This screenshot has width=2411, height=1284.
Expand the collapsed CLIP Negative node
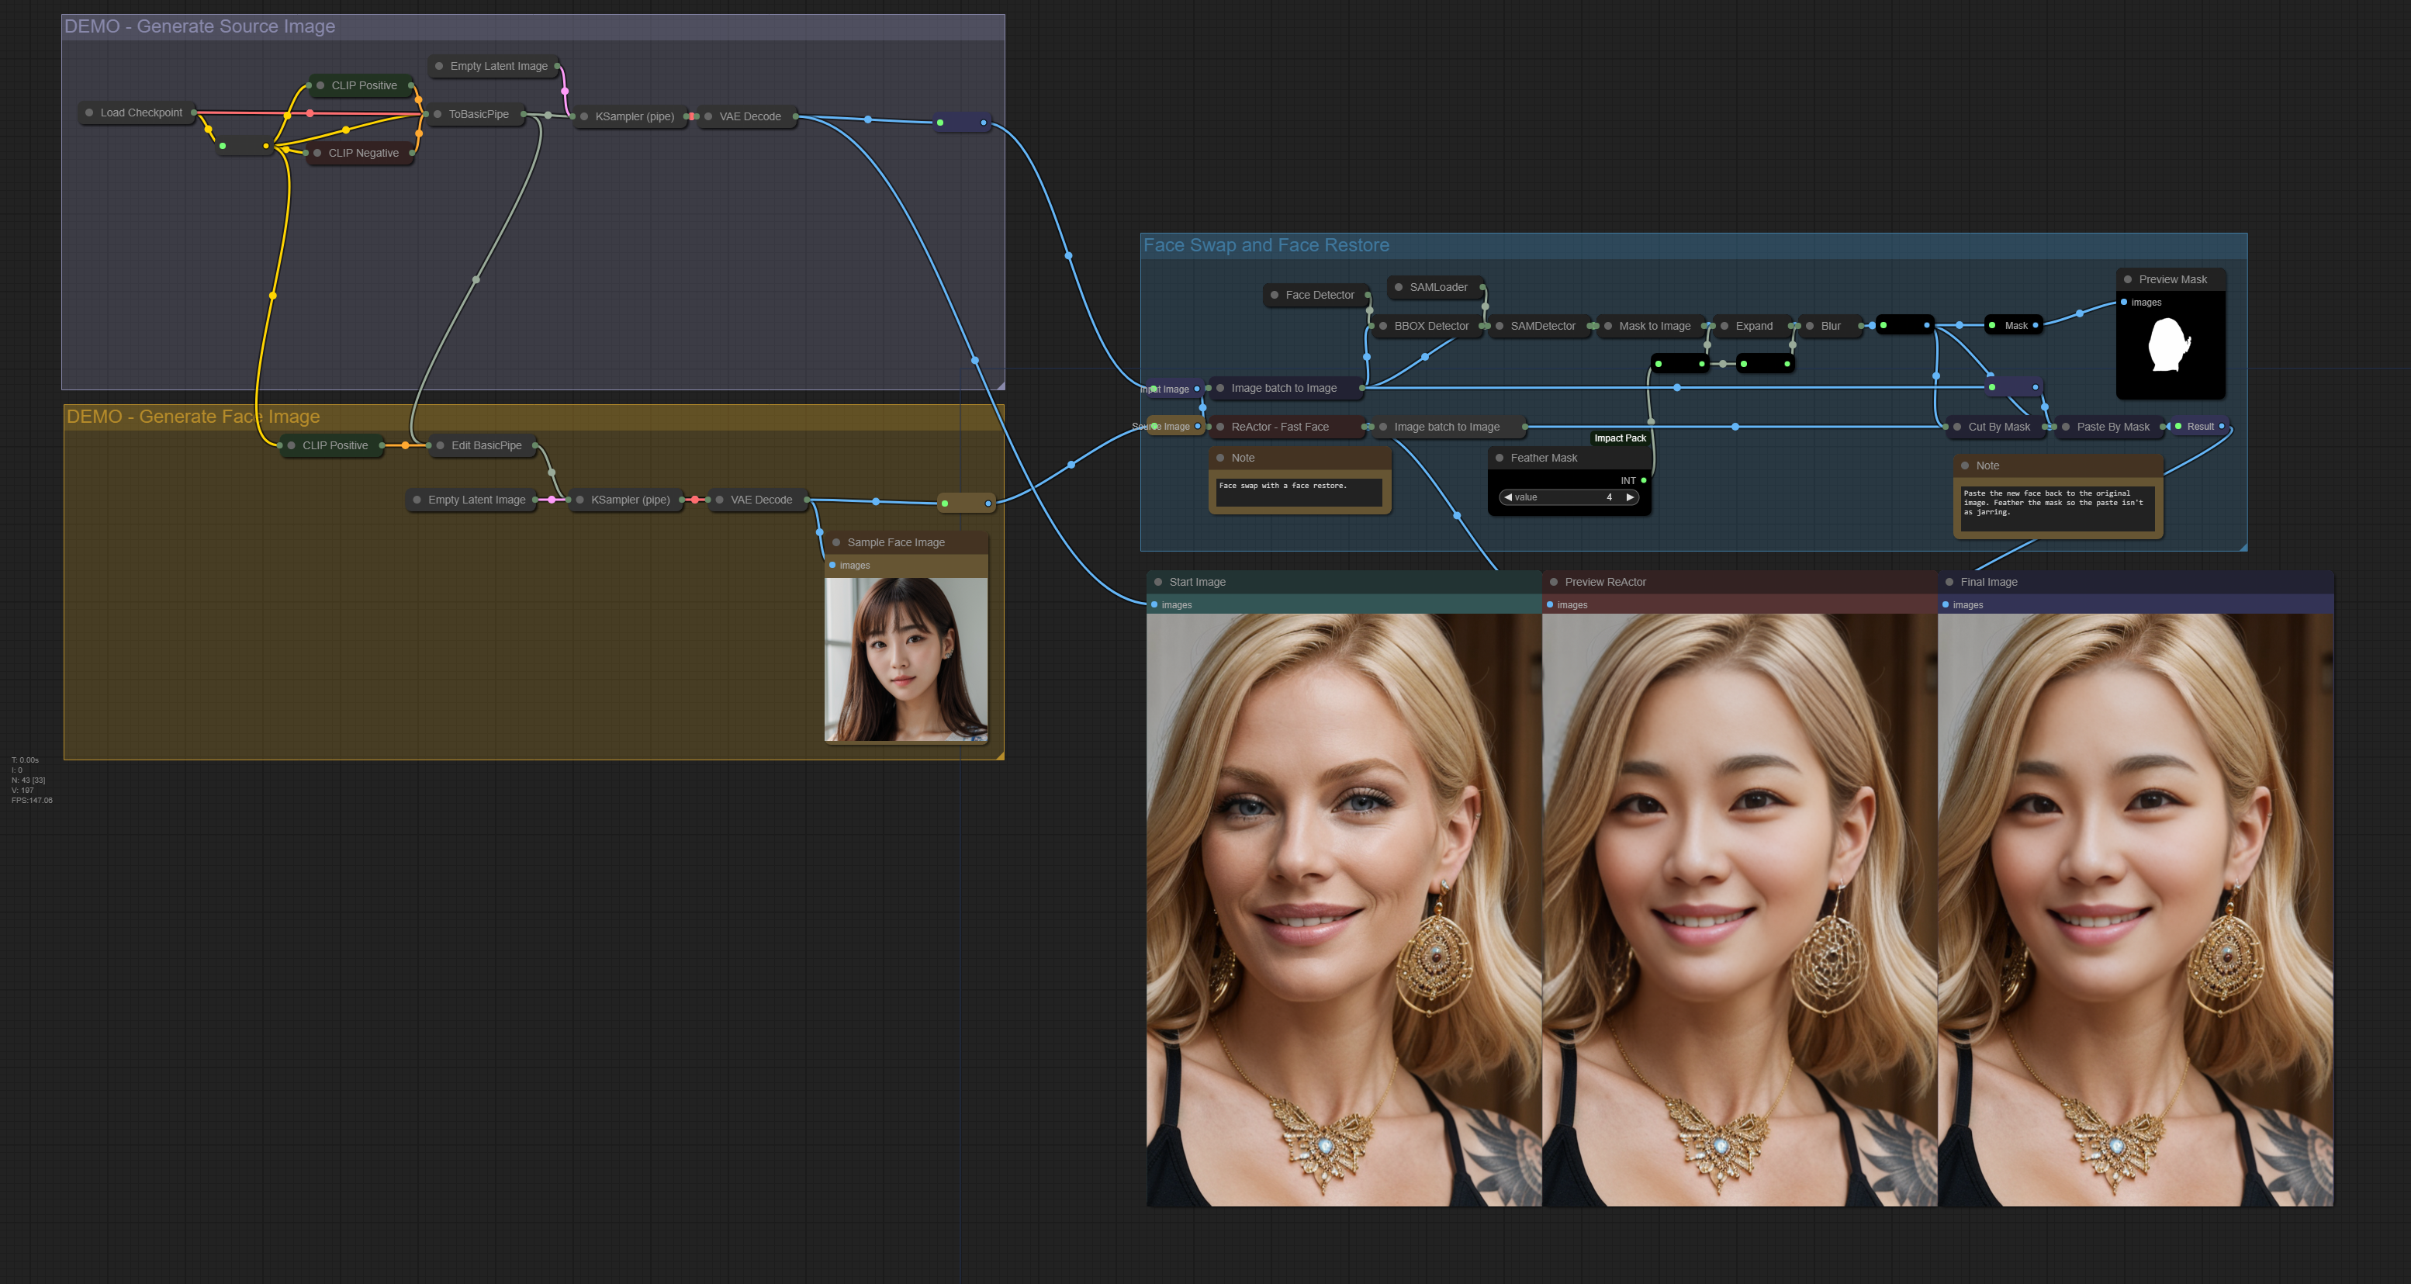[317, 153]
